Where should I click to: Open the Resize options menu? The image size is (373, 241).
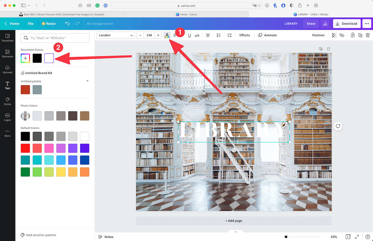coord(48,24)
